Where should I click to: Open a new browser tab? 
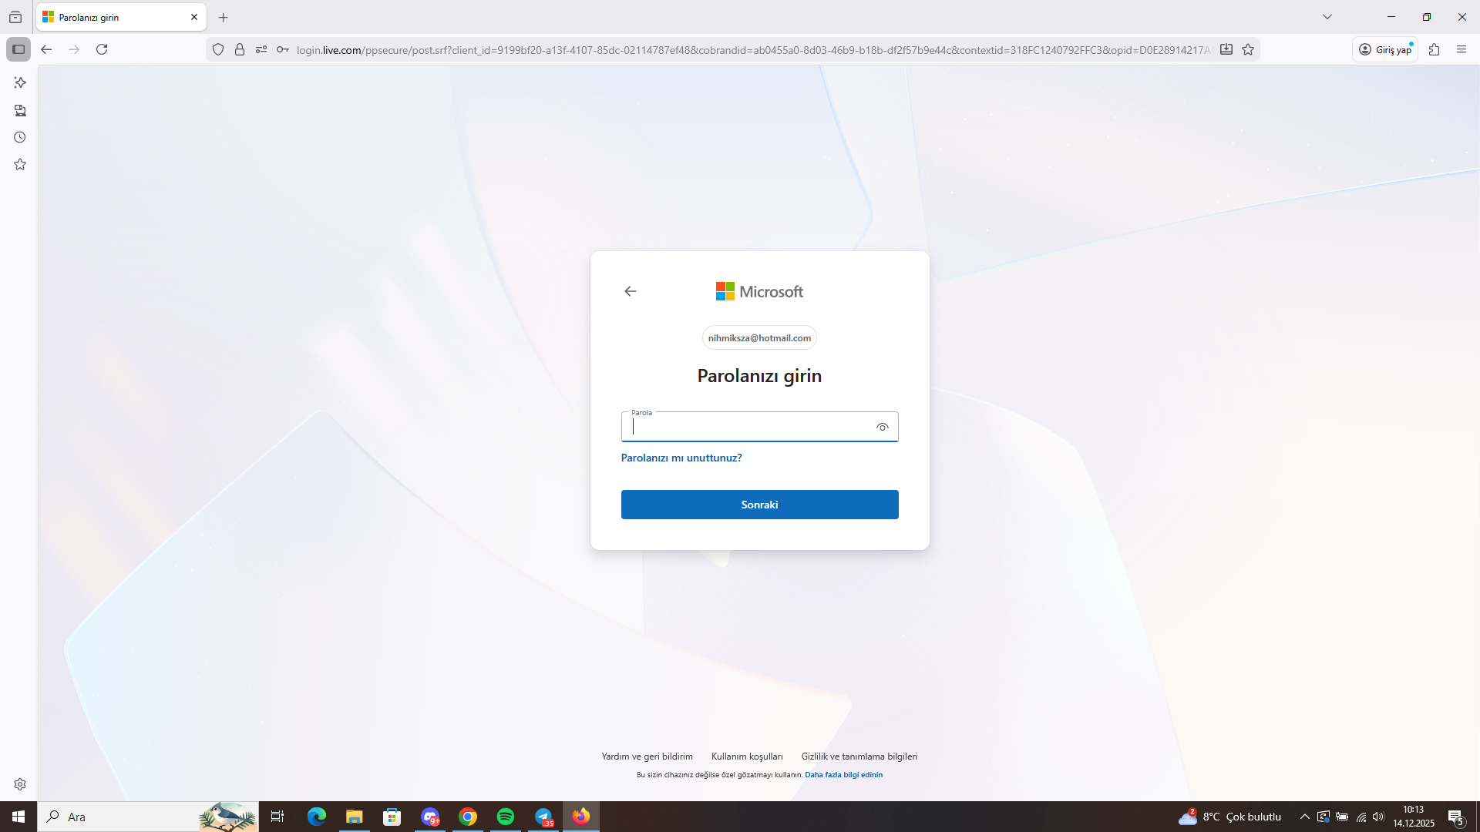pyautogui.click(x=224, y=17)
